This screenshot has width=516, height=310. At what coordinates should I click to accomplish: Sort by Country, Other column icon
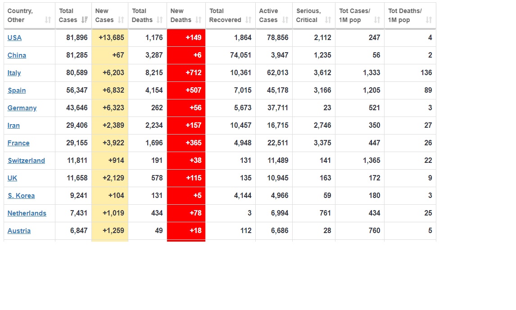(48, 20)
